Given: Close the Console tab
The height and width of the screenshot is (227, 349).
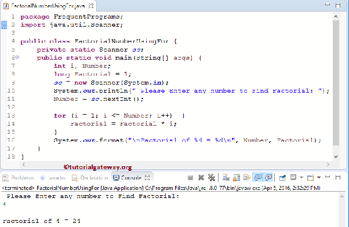Looking at the screenshot, I should click(x=147, y=178).
